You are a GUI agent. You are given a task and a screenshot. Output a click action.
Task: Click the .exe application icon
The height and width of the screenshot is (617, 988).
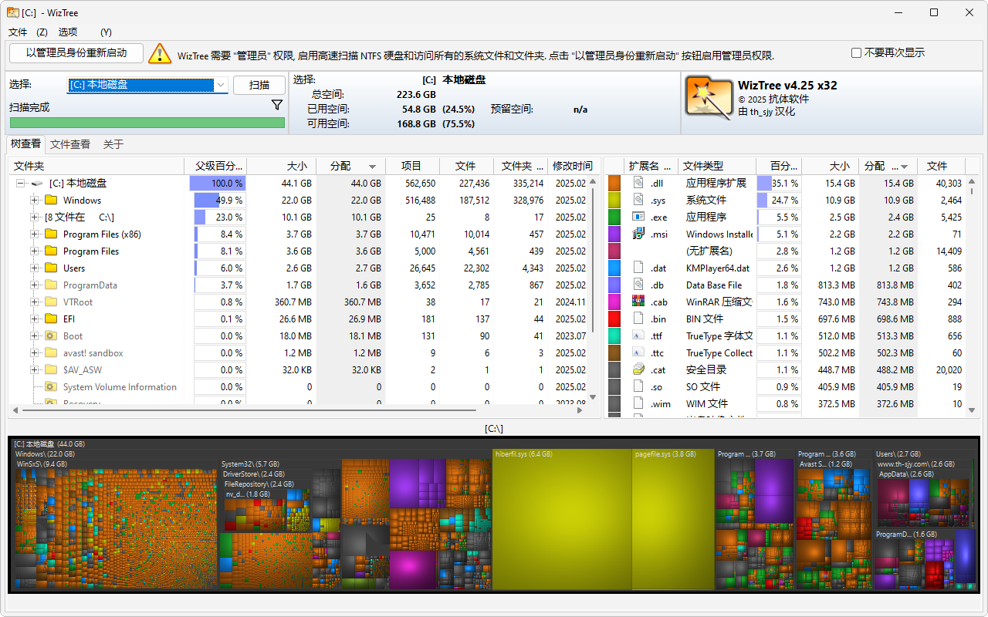638,217
